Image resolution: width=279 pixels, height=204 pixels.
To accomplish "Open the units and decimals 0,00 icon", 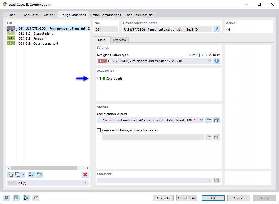I will 16,198.
